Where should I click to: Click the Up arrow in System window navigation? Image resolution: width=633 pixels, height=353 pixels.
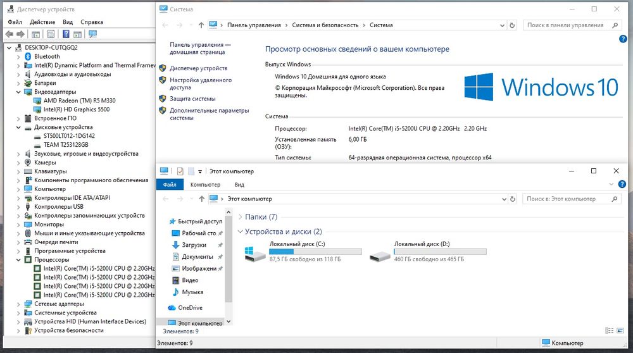(201, 25)
